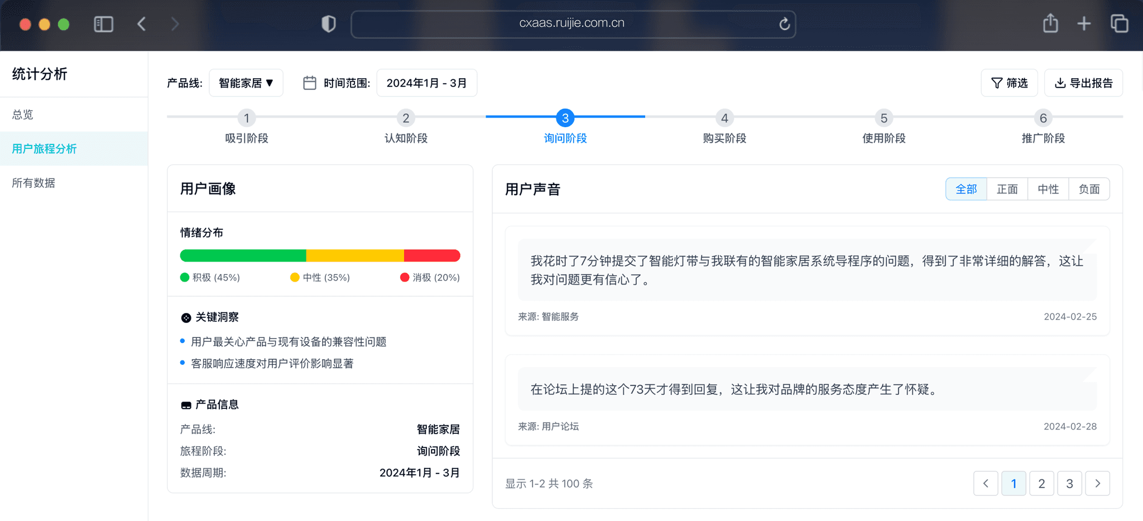Select step 4 购买阶段
The height and width of the screenshot is (521, 1143).
tap(724, 127)
